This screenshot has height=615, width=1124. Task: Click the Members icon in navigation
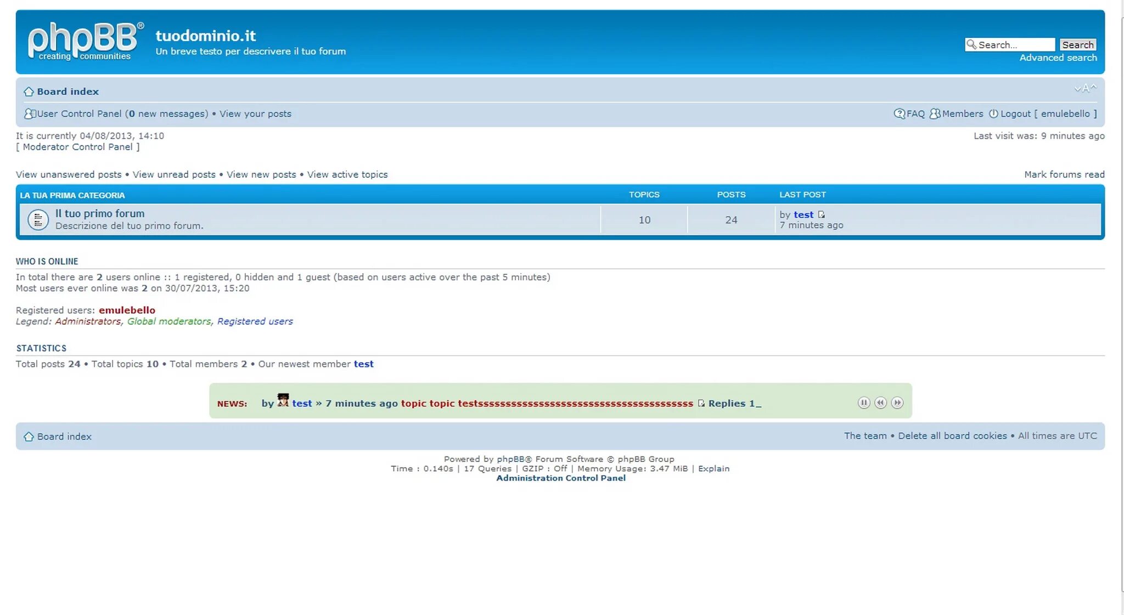935,114
